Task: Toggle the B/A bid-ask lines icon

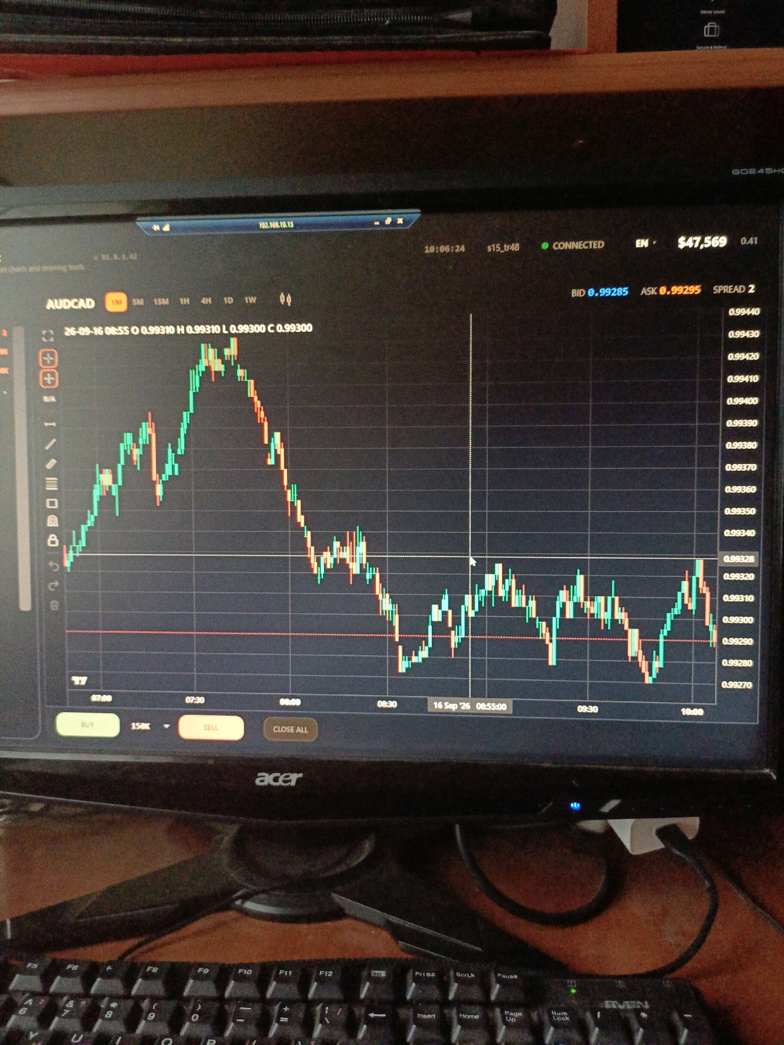Action: pyautogui.click(x=49, y=399)
